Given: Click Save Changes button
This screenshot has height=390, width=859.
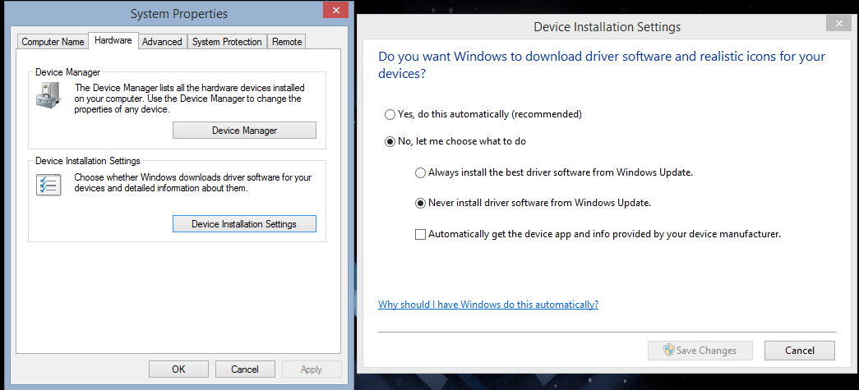Looking at the screenshot, I should [700, 351].
